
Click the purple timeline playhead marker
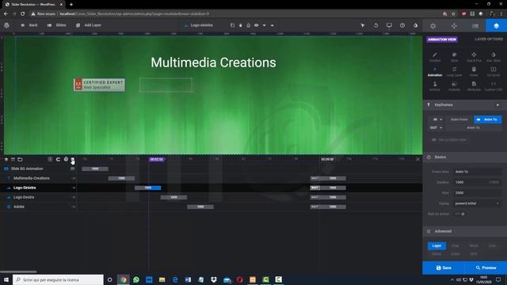157,159
